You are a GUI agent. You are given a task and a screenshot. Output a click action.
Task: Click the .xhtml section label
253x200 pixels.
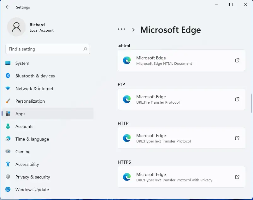124,45
